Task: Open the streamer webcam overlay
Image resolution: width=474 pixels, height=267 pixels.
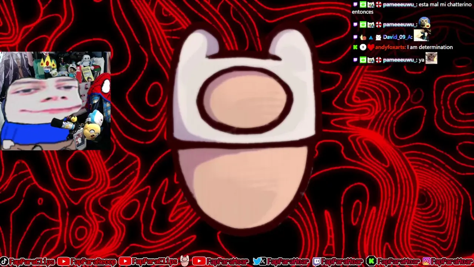Action: click(55, 101)
